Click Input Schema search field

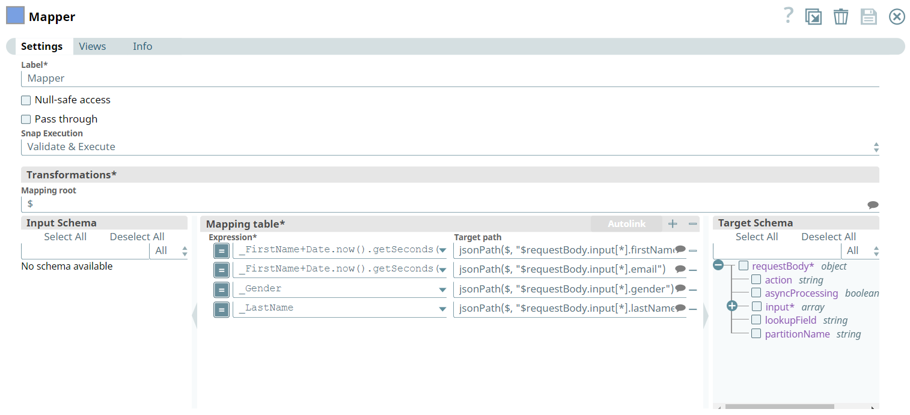point(85,251)
